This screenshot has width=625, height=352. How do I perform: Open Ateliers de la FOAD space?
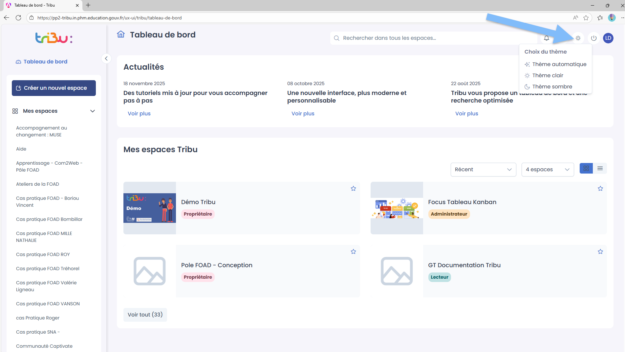(x=37, y=184)
